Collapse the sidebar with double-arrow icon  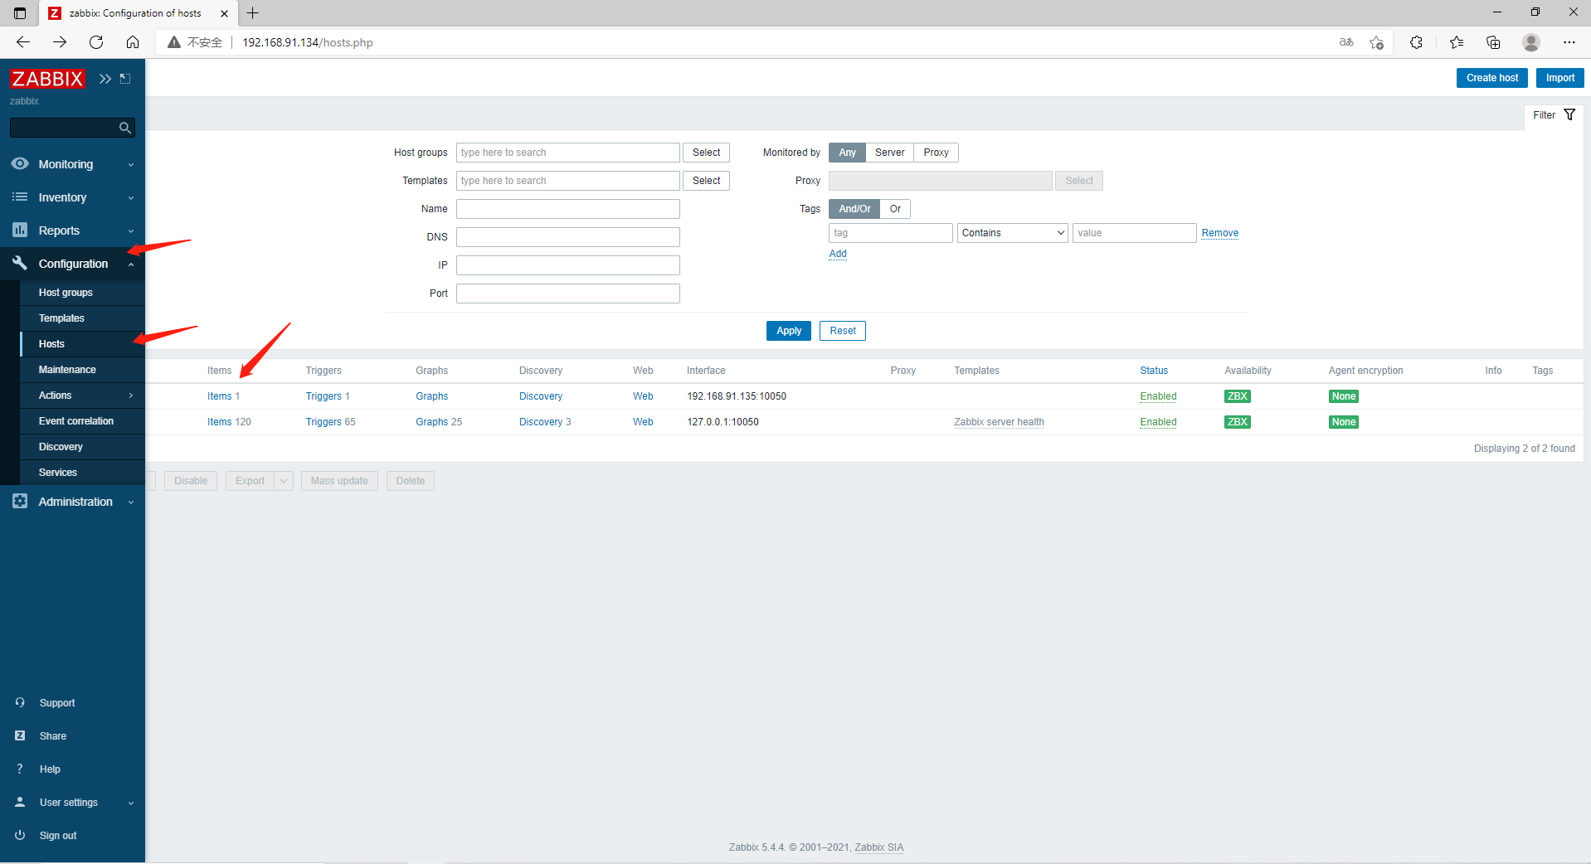[x=105, y=79]
